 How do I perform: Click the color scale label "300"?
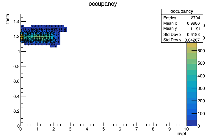(201, 88)
